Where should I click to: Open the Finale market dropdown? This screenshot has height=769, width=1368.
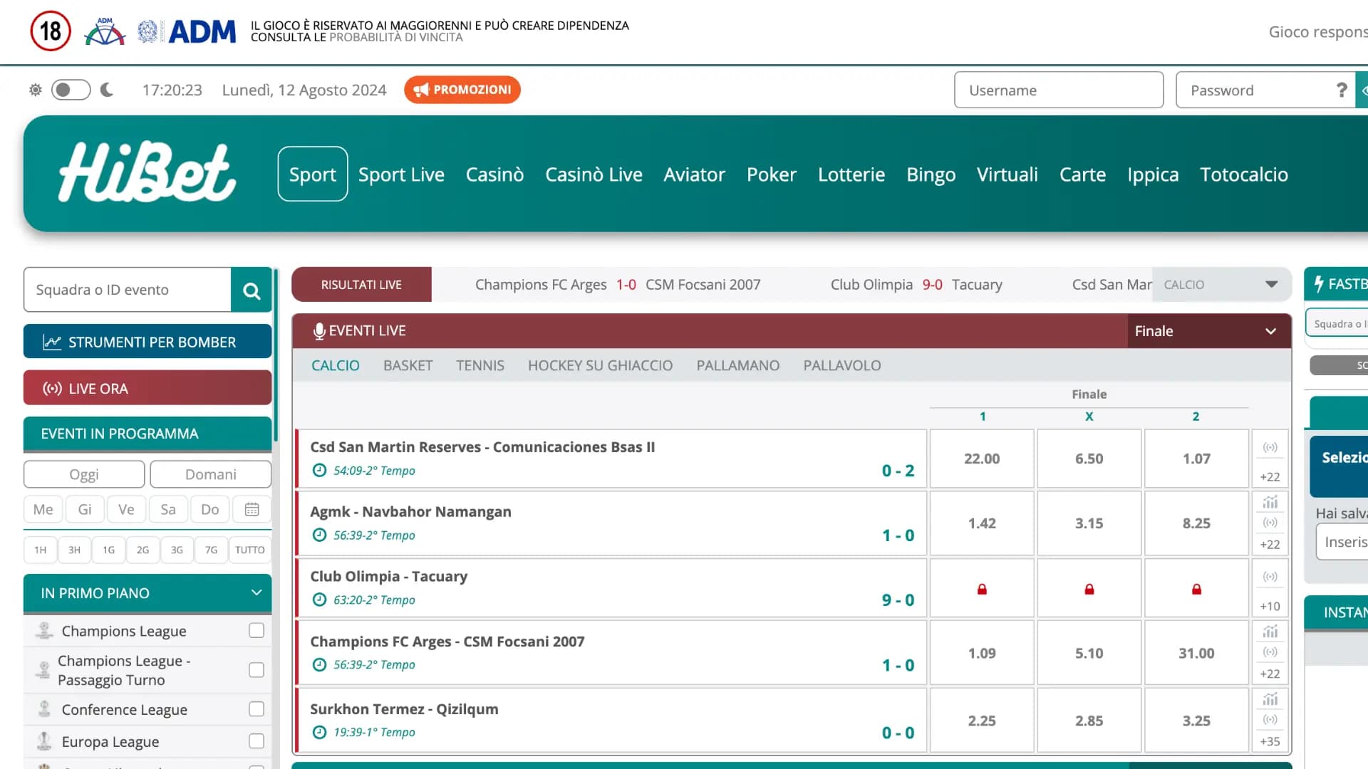point(1208,331)
